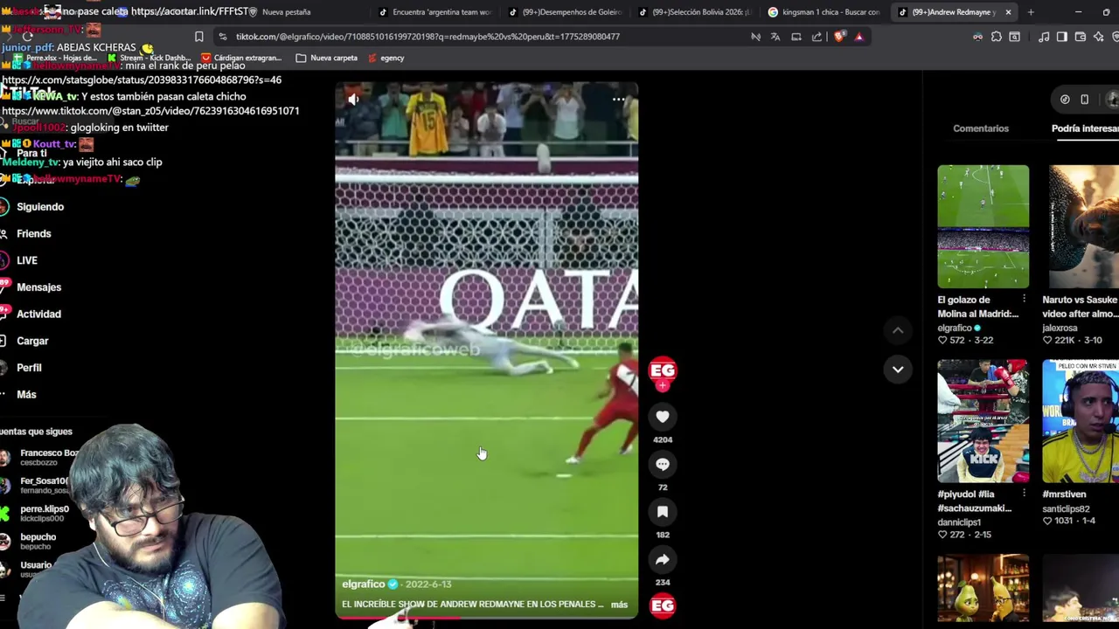Screen dimensions: 1119x629
Task: Click the phone app icon at top right
Action: pyautogui.click(x=1085, y=100)
